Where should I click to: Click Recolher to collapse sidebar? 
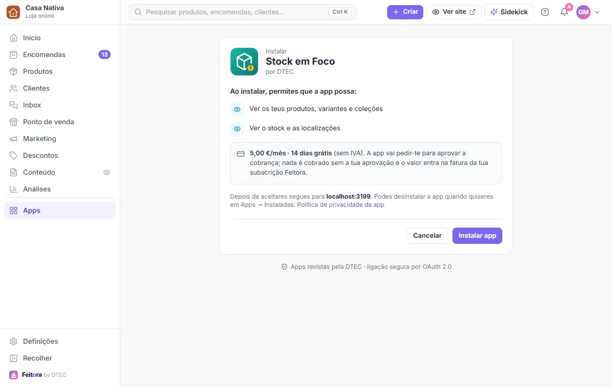point(60,358)
